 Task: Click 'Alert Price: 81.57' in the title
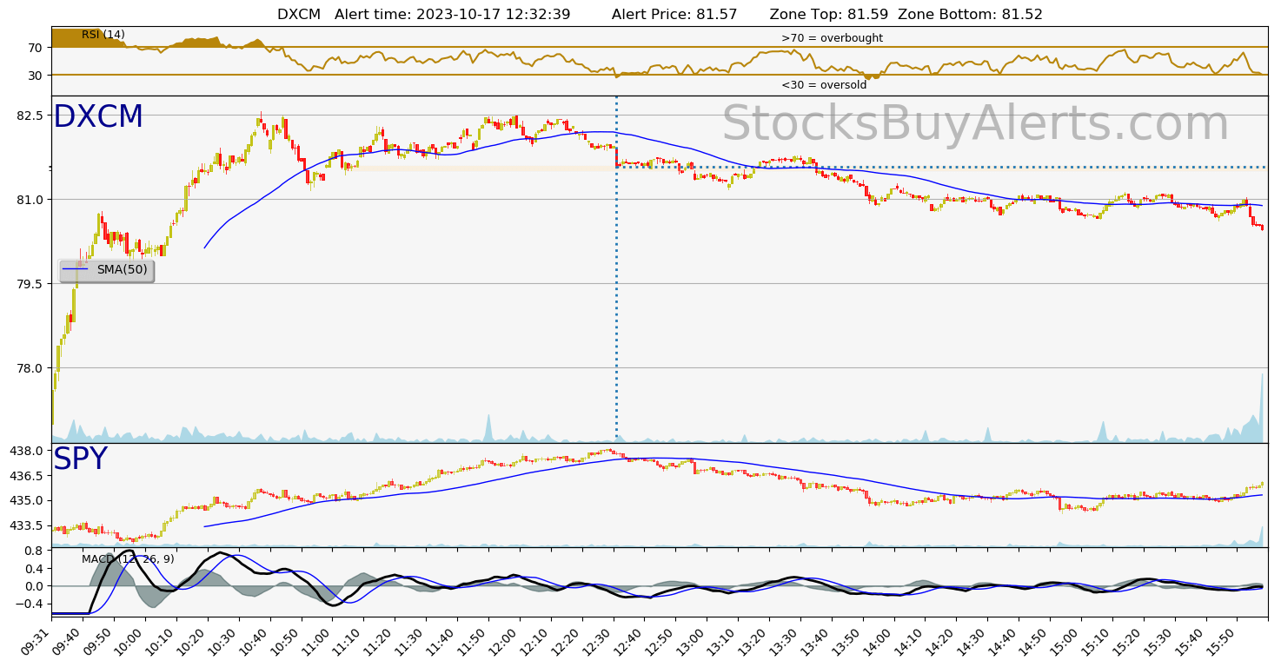[x=674, y=15]
